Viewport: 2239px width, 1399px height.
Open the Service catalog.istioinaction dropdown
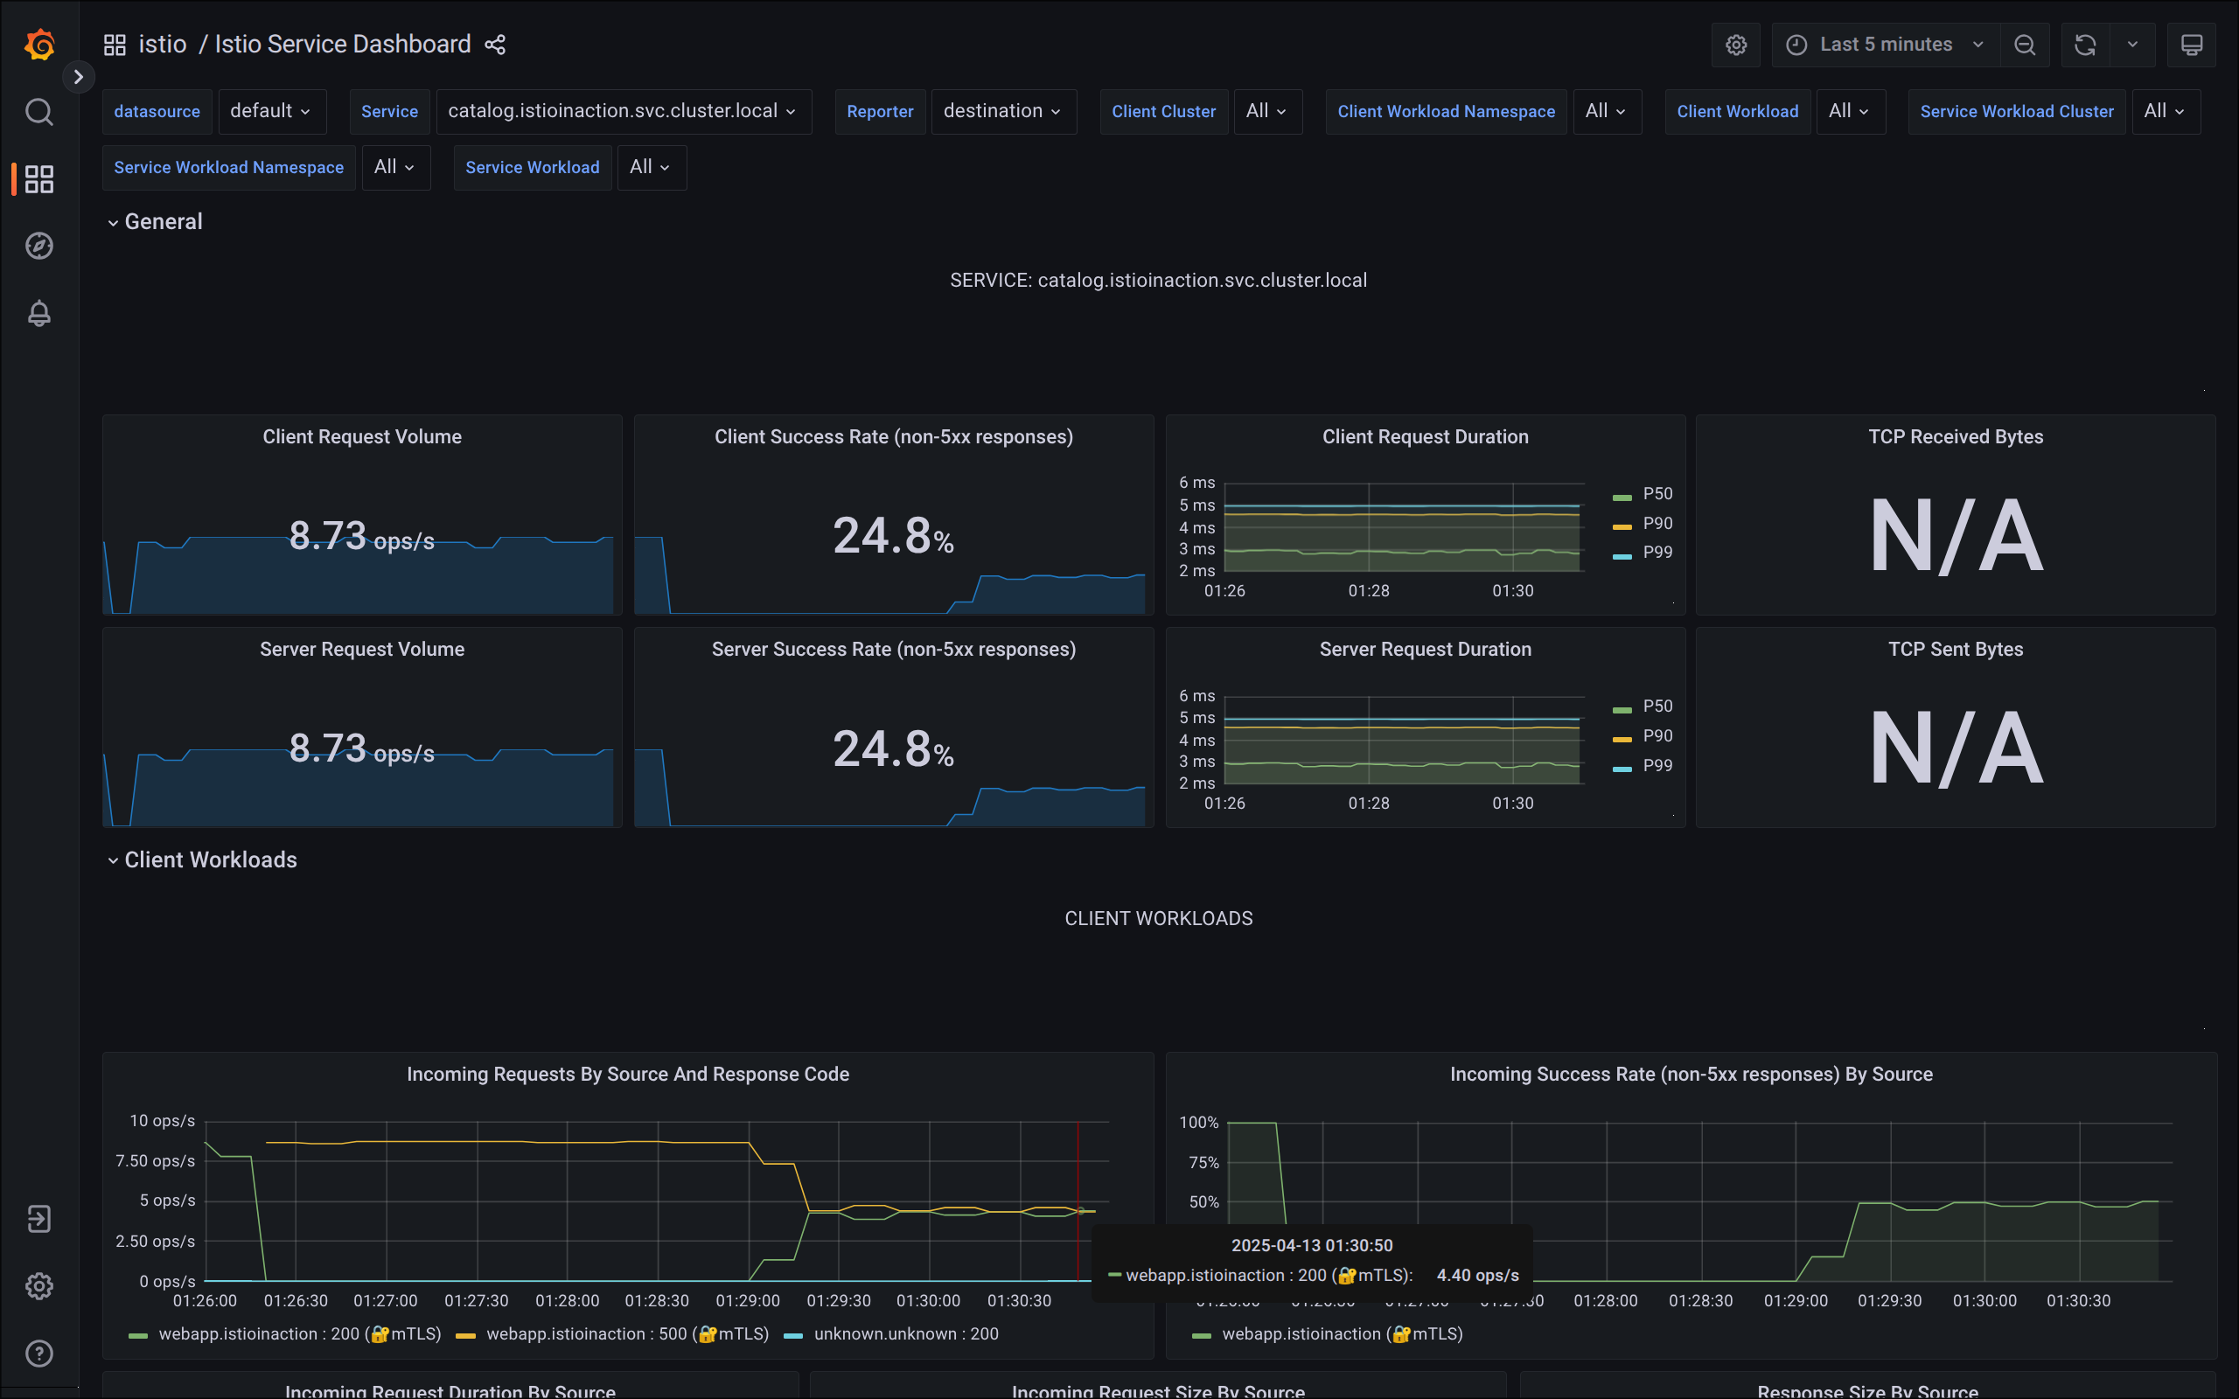pos(623,111)
